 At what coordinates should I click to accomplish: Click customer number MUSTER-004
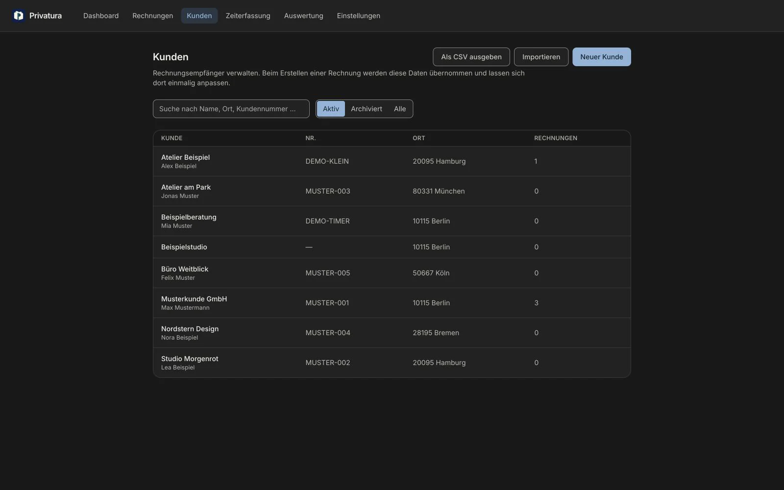(x=328, y=333)
